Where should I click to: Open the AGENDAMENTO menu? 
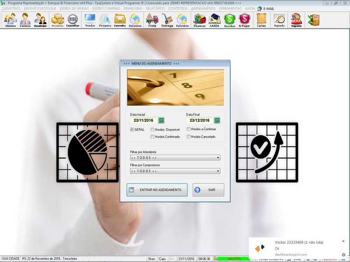pos(203,8)
